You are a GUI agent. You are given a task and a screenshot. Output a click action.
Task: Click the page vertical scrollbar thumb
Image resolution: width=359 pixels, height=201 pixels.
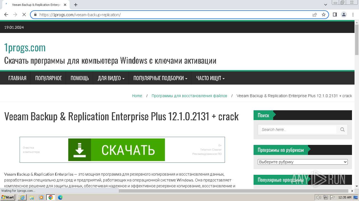(x=357, y=40)
